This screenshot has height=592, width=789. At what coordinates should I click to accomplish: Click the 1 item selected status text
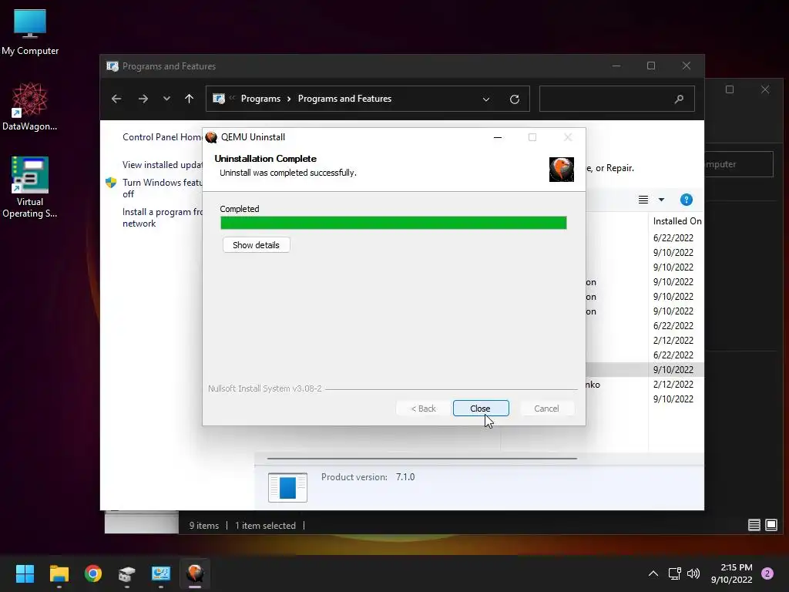(265, 526)
